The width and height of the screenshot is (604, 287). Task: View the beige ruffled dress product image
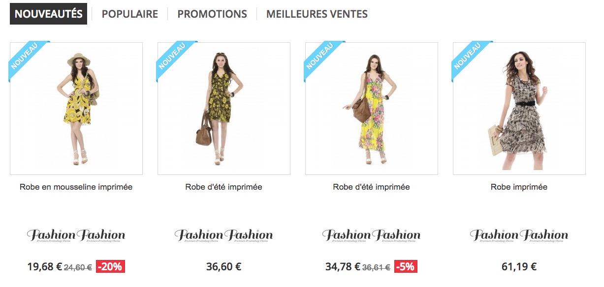pyautogui.click(x=519, y=109)
